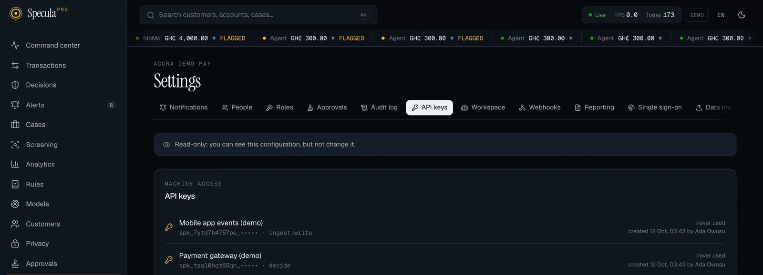Switch to the Workspace tab
The image size is (763, 275).
[x=483, y=108]
